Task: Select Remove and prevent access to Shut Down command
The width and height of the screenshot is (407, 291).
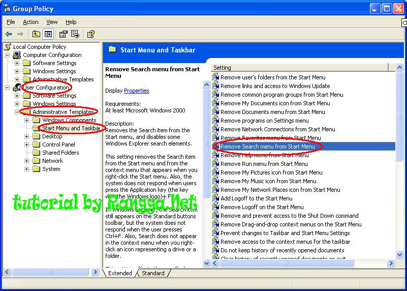Action: pyautogui.click(x=290, y=216)
